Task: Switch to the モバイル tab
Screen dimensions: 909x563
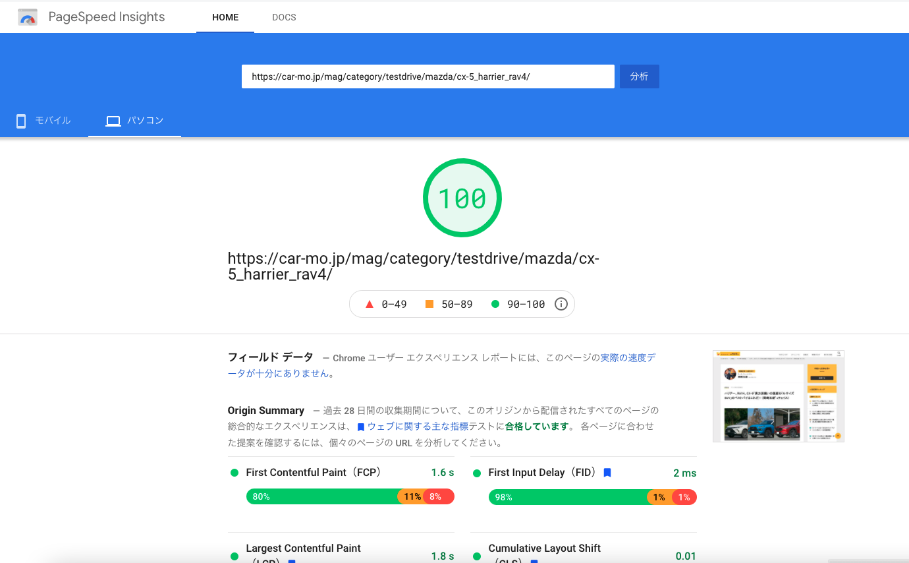Action: (43, 121)
